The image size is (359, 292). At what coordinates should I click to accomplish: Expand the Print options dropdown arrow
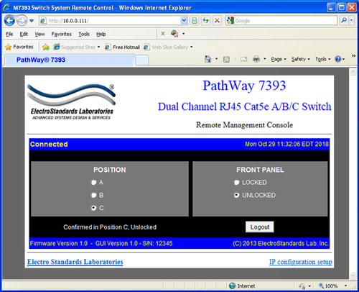coord(265,59)
